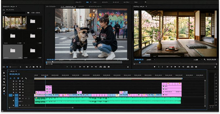This screenshot has height=114, width=220.
Task: Open エフェクトコントロール tab
Action: (x=95, y=6)
